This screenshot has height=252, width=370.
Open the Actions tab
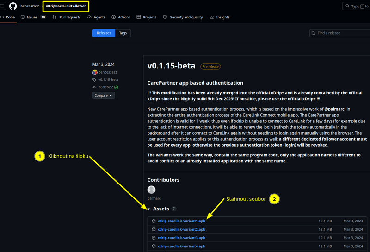pos(121,17)
